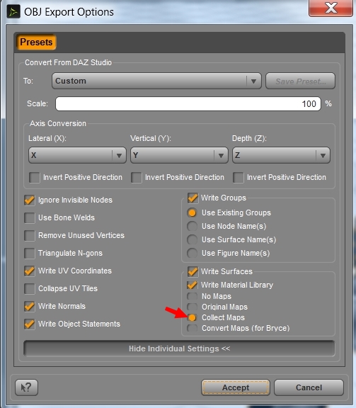Select the No Maps radio button
Screen dimensions: 356x408
(x=193, y=296)
